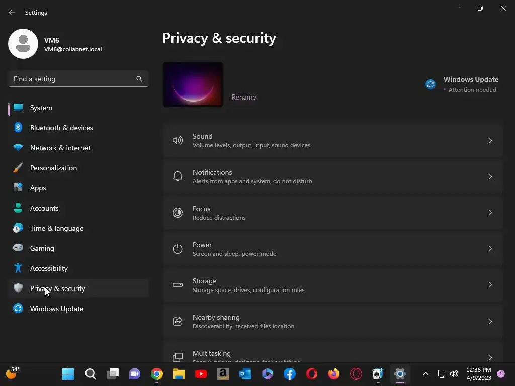This screenshot has height=386, width=515.
Task: Click the desktop wallpaper thumbnail
Action: click(x=193, y=84)
